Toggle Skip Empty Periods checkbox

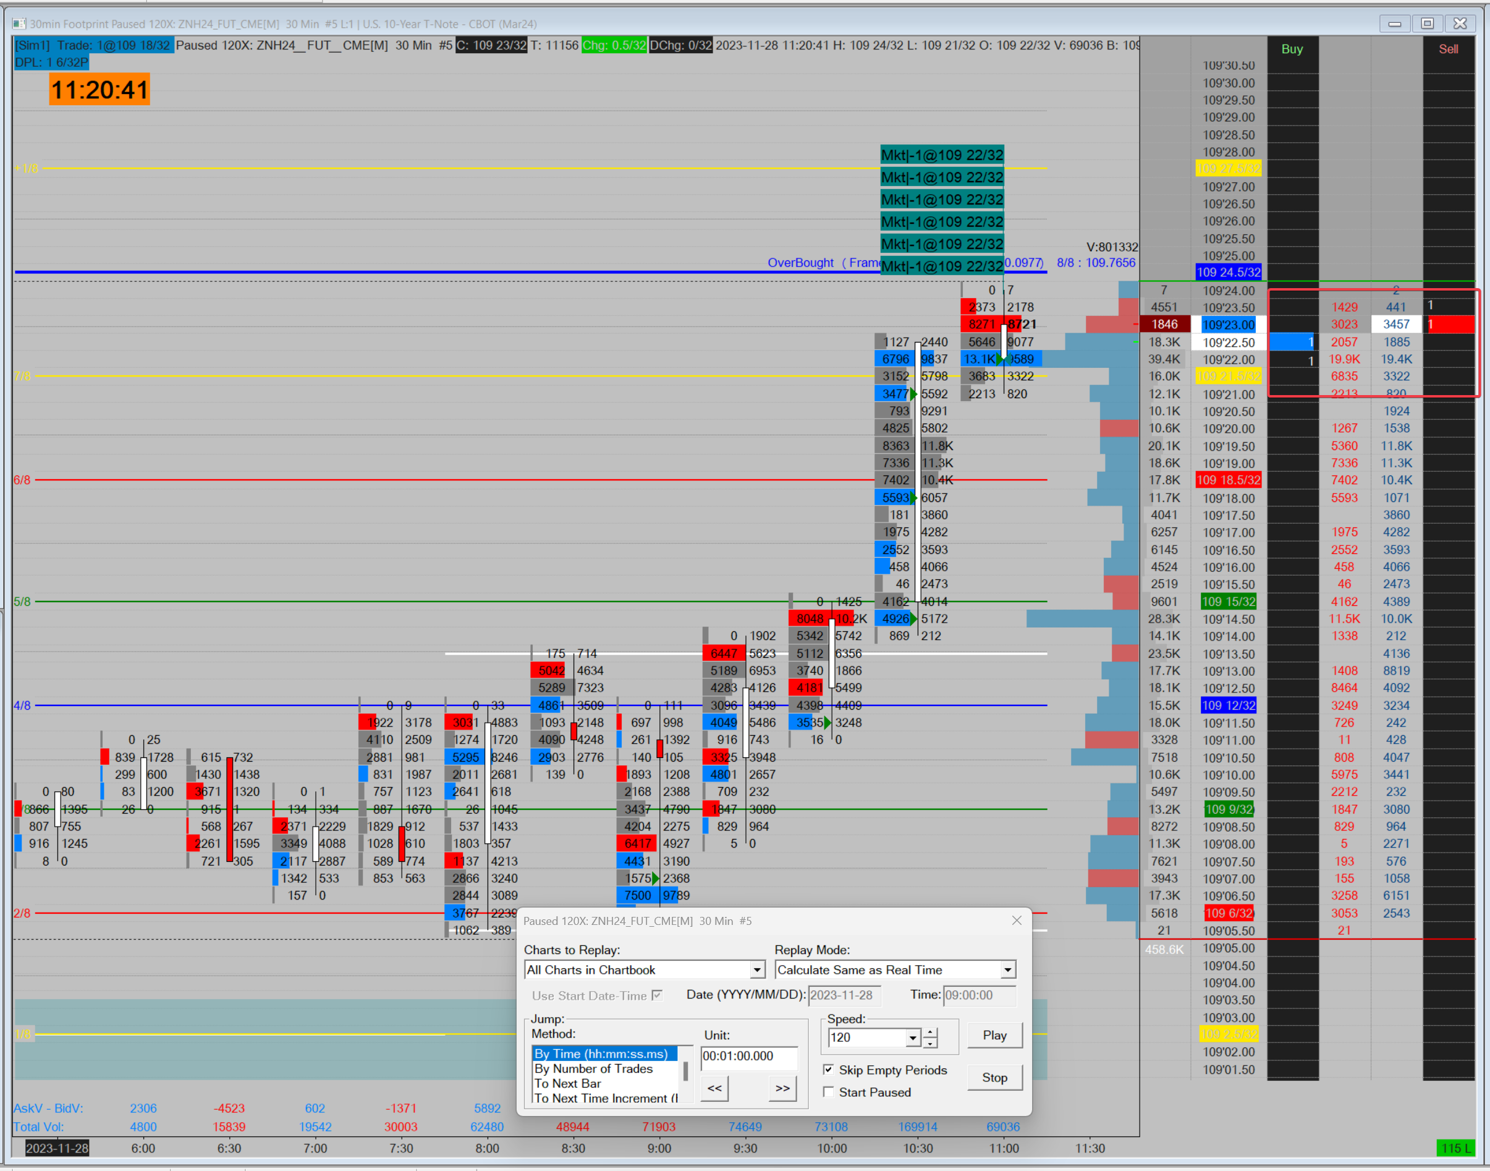(x=829, y=1070)
